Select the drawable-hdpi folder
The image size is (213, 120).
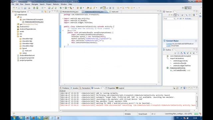coord(27,39)
